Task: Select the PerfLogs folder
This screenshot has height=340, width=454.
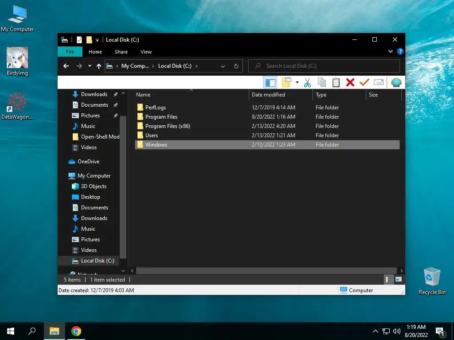Action: point(267,107)
